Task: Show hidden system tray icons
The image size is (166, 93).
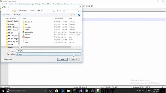Action: (x=137, y=91)
